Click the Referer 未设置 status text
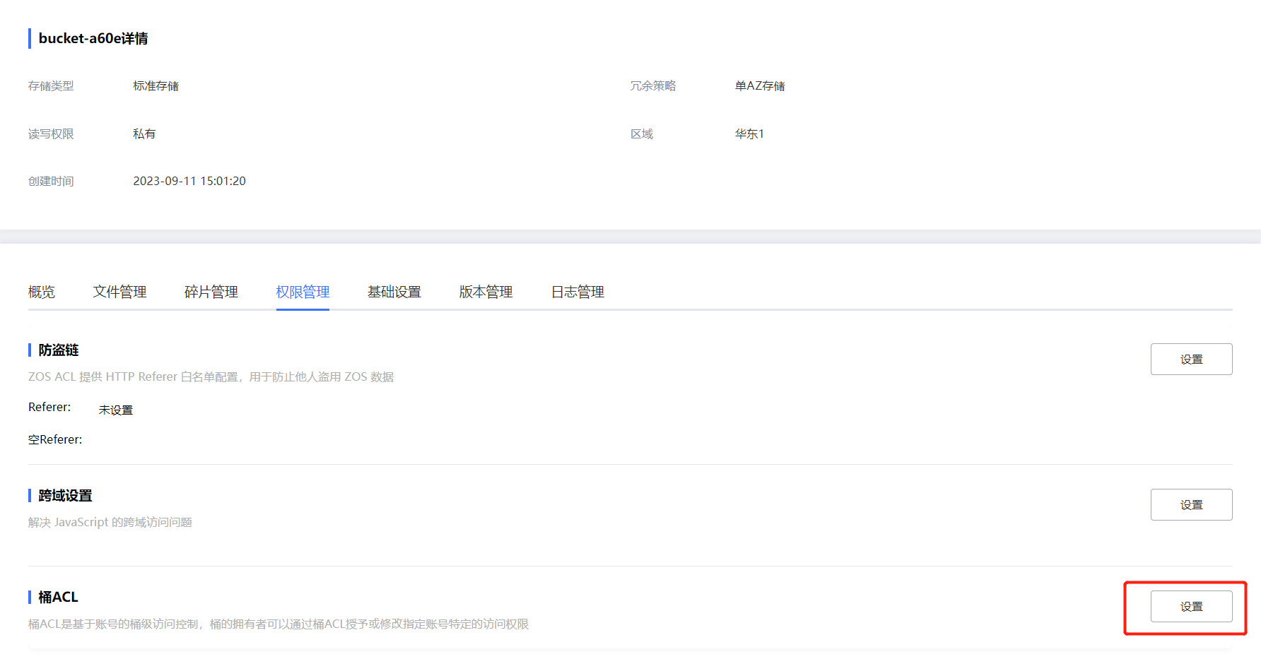The width and height of the screenshot is (1261, 659). click(116, 410)
